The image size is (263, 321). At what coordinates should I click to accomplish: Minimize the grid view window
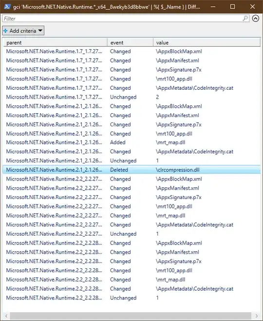pos(213,7)
